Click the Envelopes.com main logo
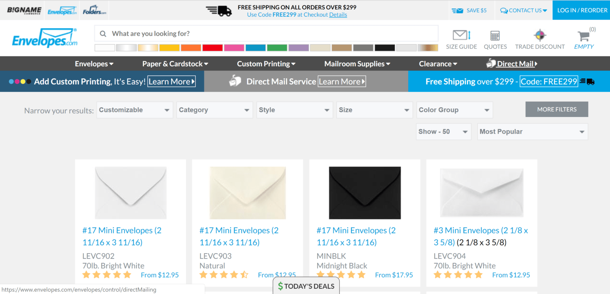The width and height of the screenshot is (610, 294). click(x=45, y=38)
